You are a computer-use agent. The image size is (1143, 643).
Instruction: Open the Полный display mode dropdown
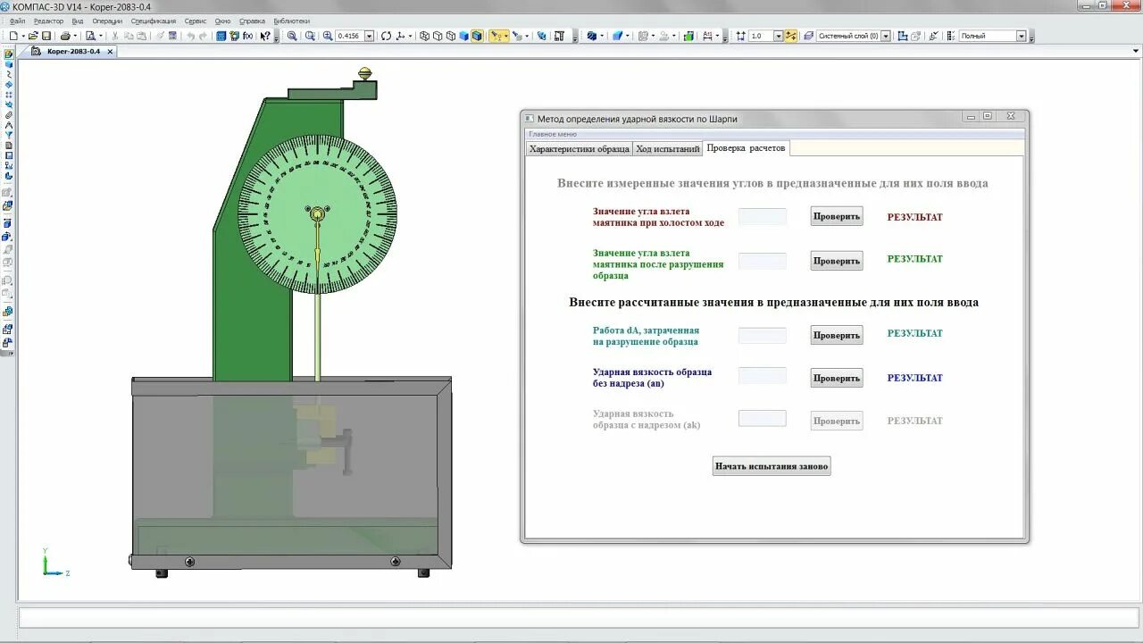(x=1022, y=36)
